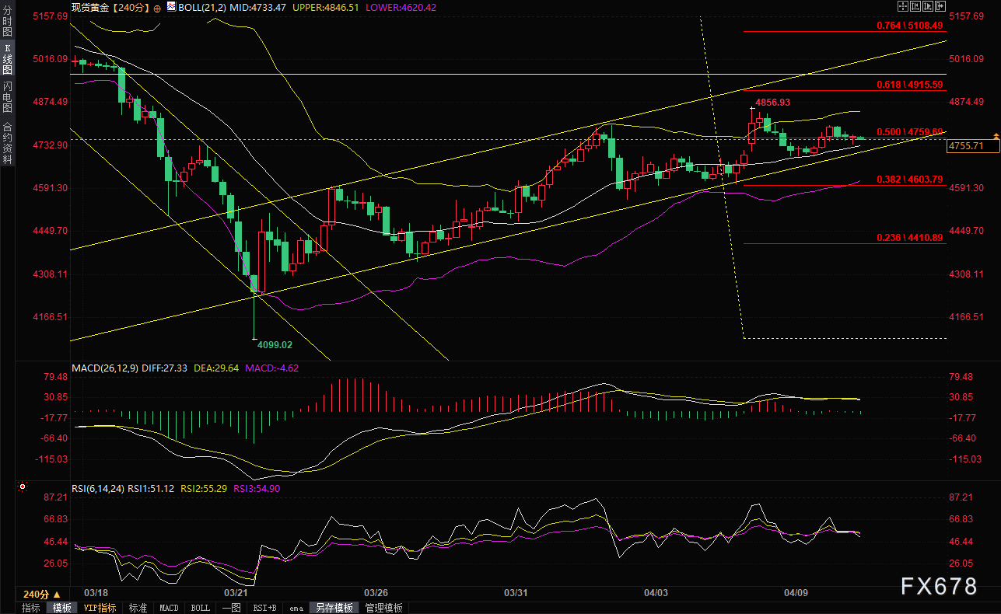1001x614 pixels.
Task: Click the small circle icon beside 【240分】
Action: (158, 7)
